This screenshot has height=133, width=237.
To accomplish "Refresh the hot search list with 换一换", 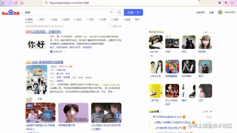I will click(207, 111).
